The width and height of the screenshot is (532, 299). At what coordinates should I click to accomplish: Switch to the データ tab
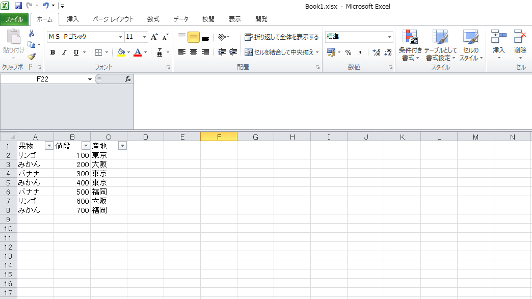click(x=181, y=19)
